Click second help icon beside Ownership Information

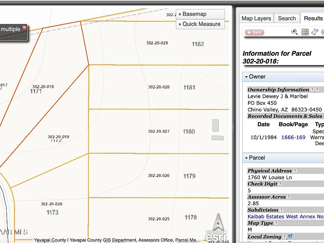(x=317, y=89)
